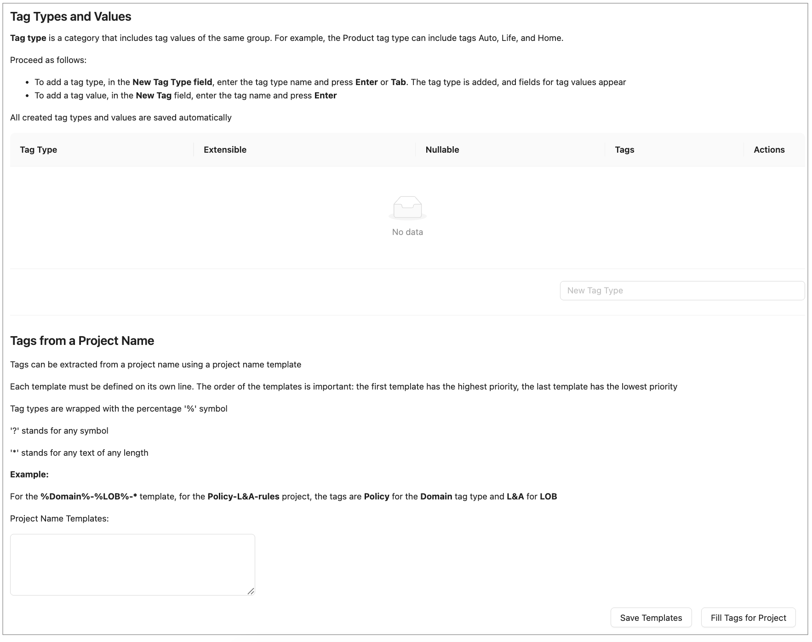The height and width of the screenshot is (642, 812).
Task: Click the Fill Tags for Project button
Action: [748, 618]
